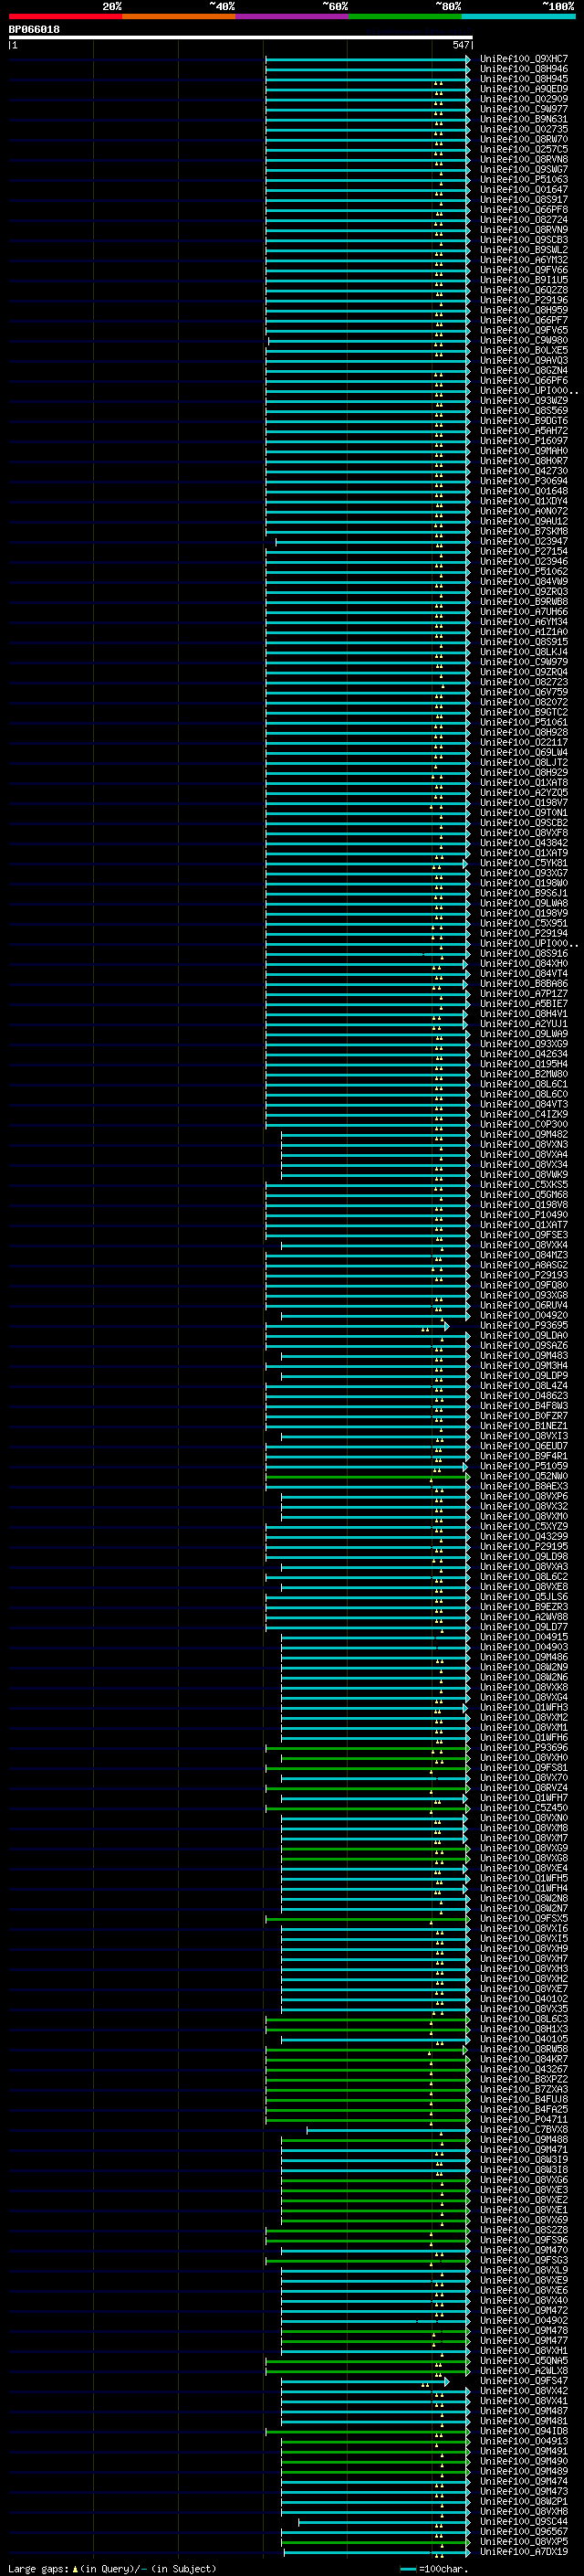Select the UniRef100_P29196 label
The height and width of the screenshot is (2576, 584).
pos(524,300)
